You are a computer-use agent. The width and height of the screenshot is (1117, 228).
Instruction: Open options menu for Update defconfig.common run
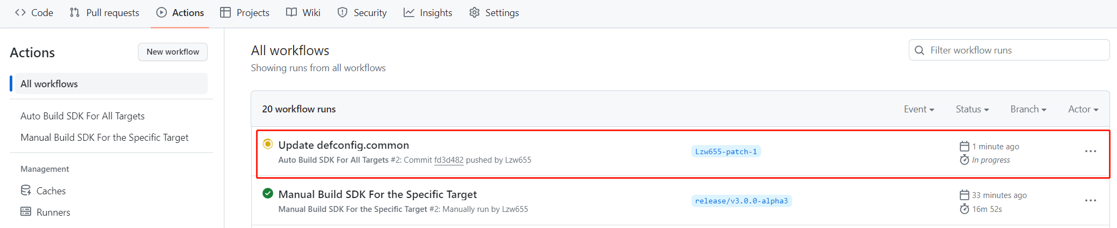1090,151
